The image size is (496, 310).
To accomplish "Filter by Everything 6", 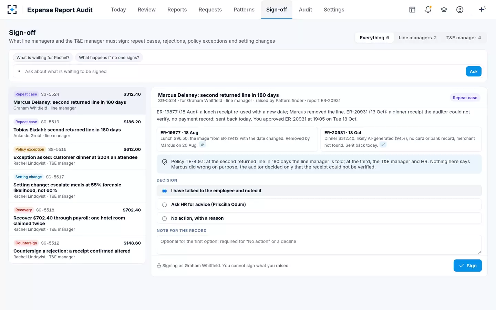I will (x=374, y=38).
